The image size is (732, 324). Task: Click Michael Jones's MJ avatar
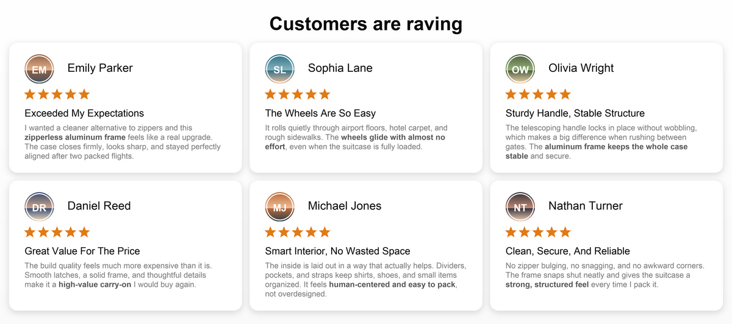pos(279,206)
